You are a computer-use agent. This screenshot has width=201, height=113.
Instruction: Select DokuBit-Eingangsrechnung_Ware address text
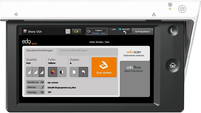(x=62, y=87)
